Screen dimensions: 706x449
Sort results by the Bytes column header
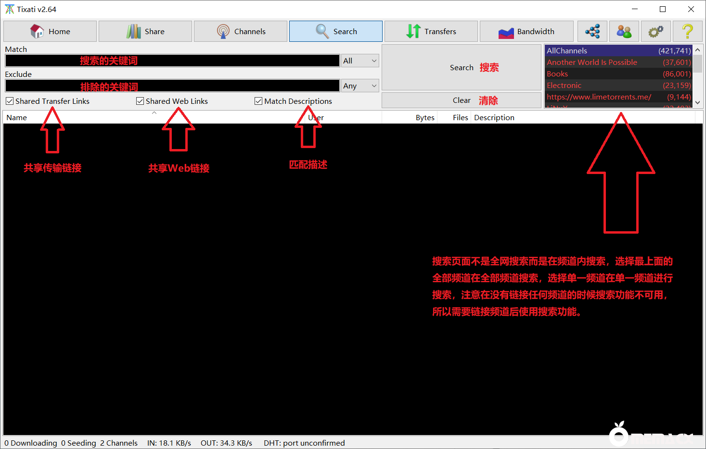click(424, 117)
